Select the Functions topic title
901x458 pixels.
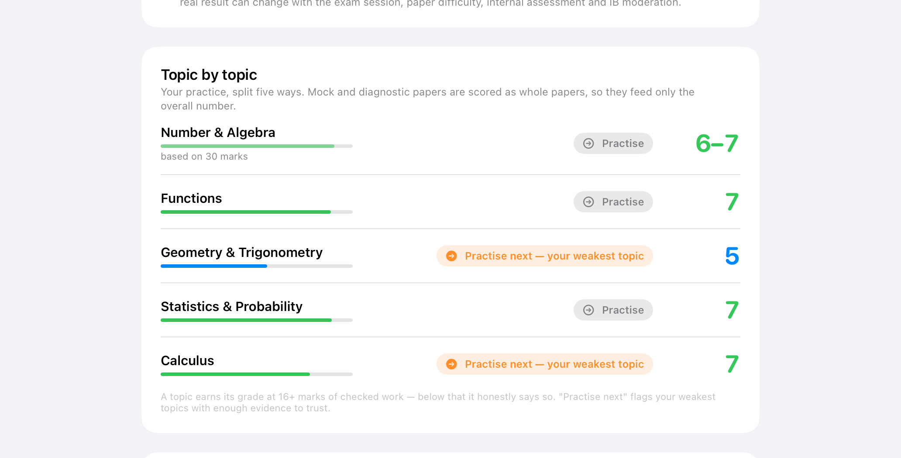(x=191, y=198)
